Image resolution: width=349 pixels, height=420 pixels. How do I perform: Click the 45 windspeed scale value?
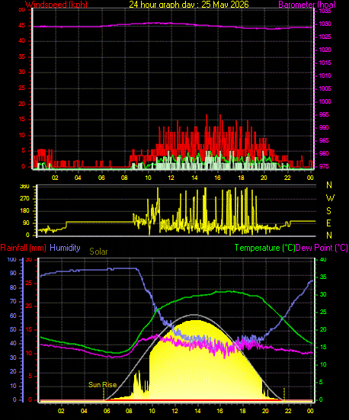(x=21, y=26)
